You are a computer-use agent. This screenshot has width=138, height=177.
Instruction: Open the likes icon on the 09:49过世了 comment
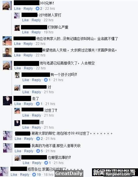tap(38, 138)
